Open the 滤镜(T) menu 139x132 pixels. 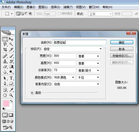68,7
